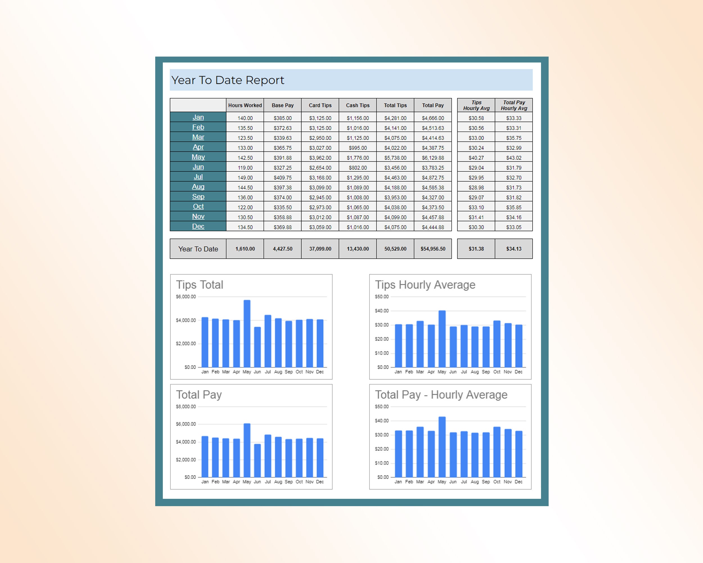Open the Feb month link
Screen dimensions: 703x563
pos(198,127)
